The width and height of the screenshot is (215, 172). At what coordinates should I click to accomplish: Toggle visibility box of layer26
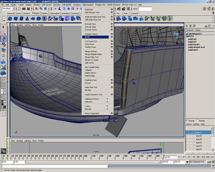tap(187, 136)
